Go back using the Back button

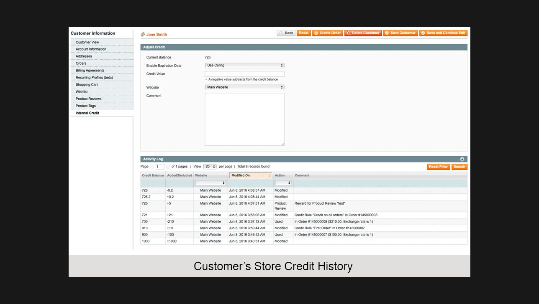point(286,33)
